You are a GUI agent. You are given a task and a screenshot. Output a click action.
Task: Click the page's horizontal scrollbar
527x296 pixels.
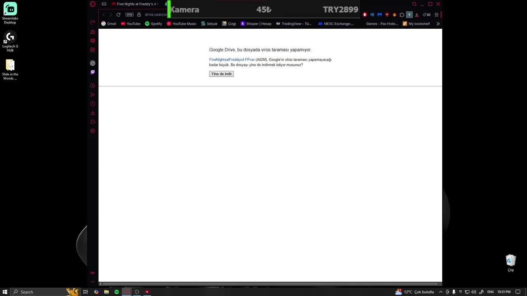click(x=270, y=284)
